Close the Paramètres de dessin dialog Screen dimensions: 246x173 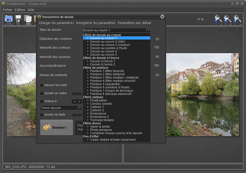tap(162, 17)
